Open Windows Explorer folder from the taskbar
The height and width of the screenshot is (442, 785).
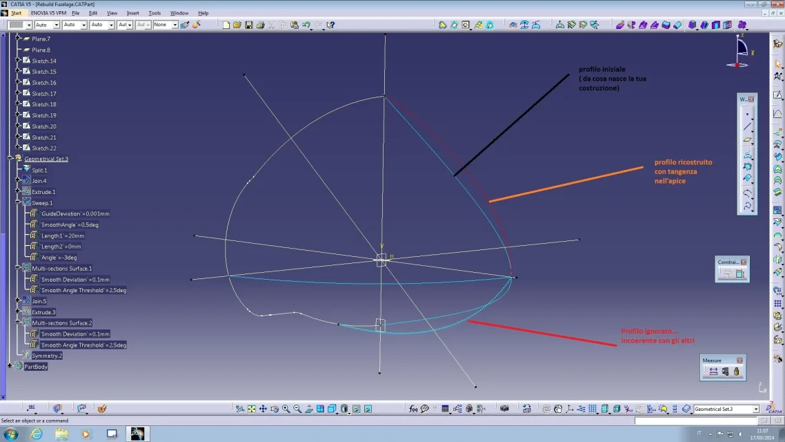(x=61, y=434)
